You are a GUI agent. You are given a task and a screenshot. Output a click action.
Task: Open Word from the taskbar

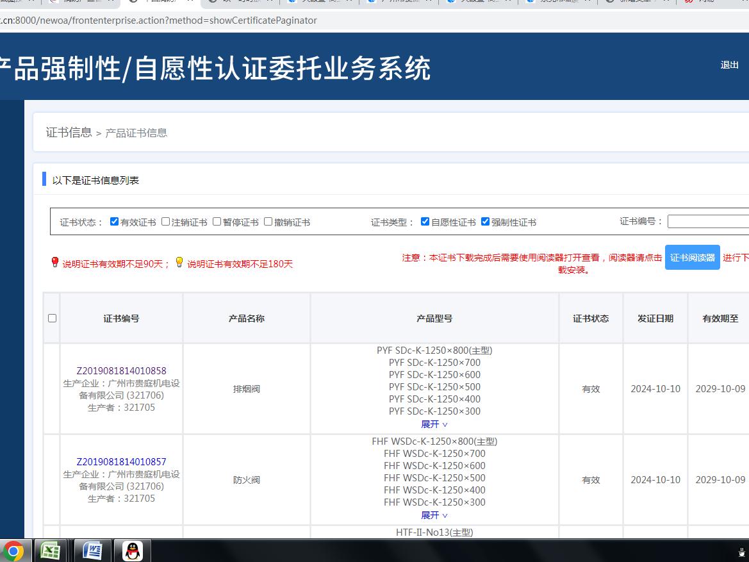[92, 550]
